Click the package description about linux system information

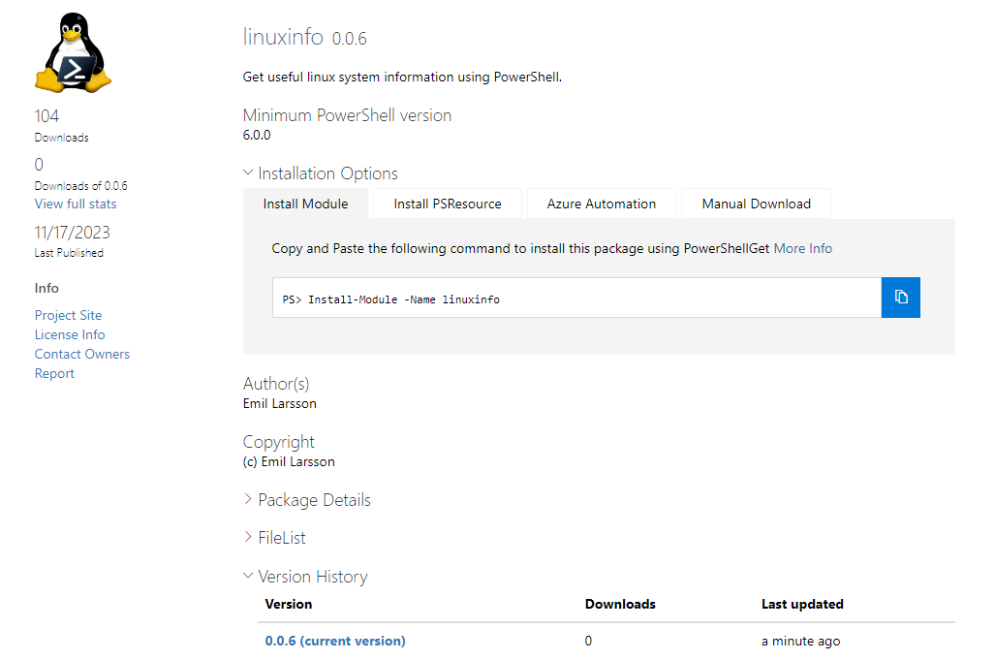point(402,77)
